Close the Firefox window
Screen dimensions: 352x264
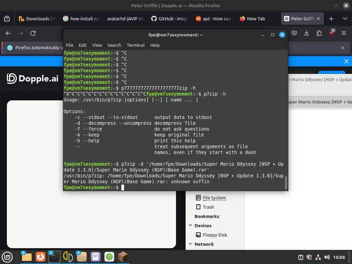pyautogui.click(x=346, y=5)
